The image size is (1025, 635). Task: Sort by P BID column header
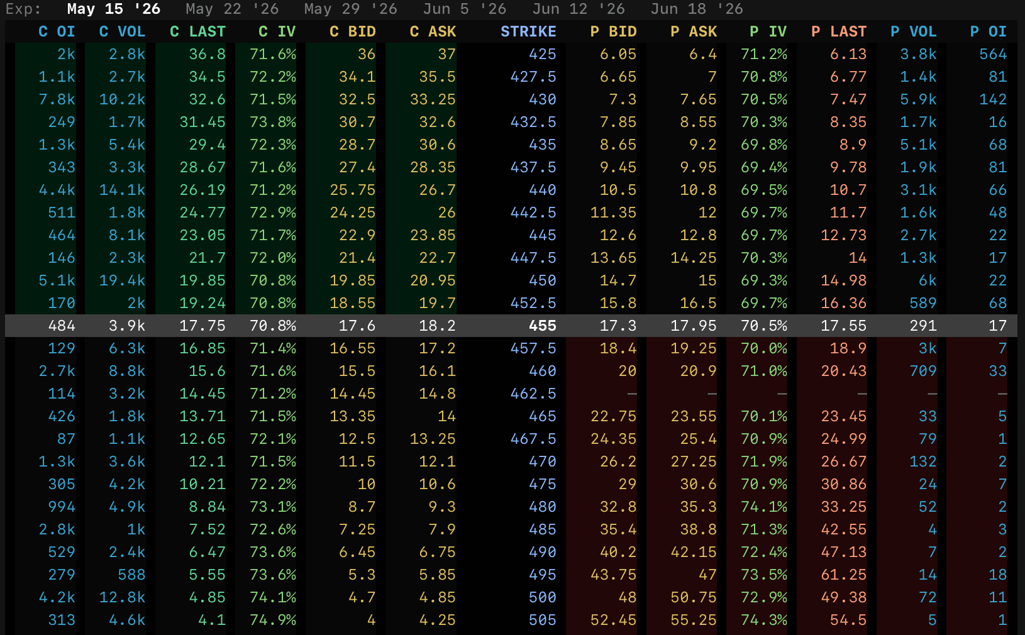pos(613,31)
